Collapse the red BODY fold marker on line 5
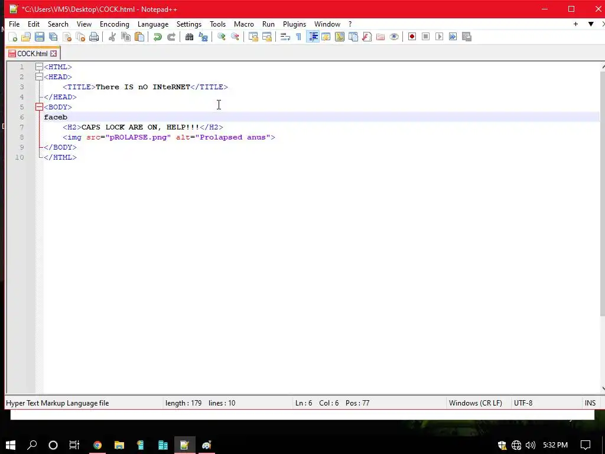Screen dimensions: 605x454 [x=39, y=107]
